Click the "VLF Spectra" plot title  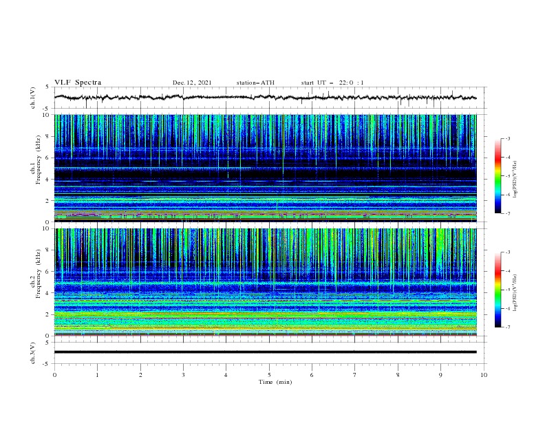(x=78, y=83)
